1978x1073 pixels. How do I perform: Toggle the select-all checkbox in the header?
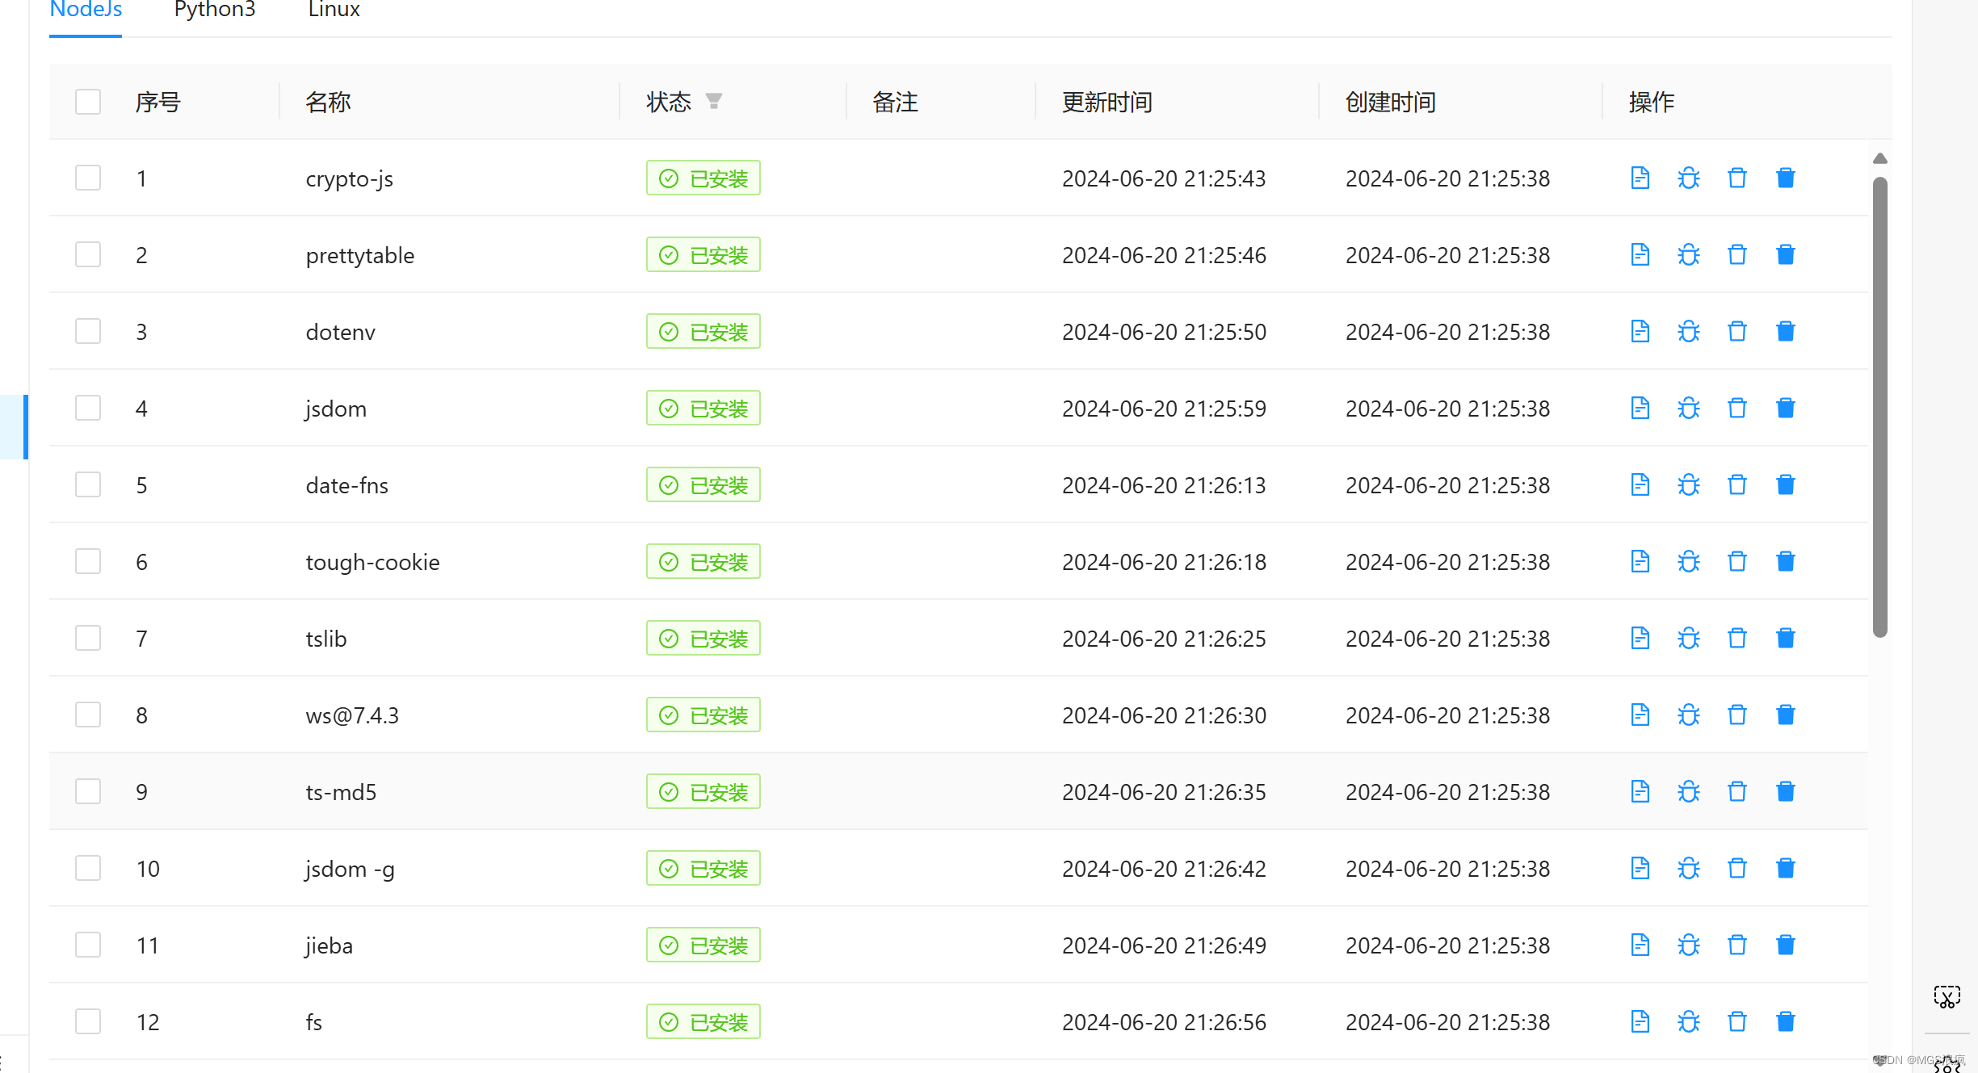pyautogui.click(x=88, y=102)
